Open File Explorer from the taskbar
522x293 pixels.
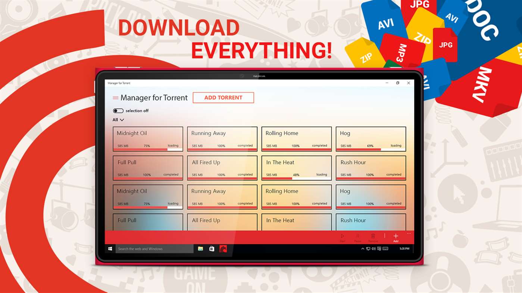[x=200, y=249]
